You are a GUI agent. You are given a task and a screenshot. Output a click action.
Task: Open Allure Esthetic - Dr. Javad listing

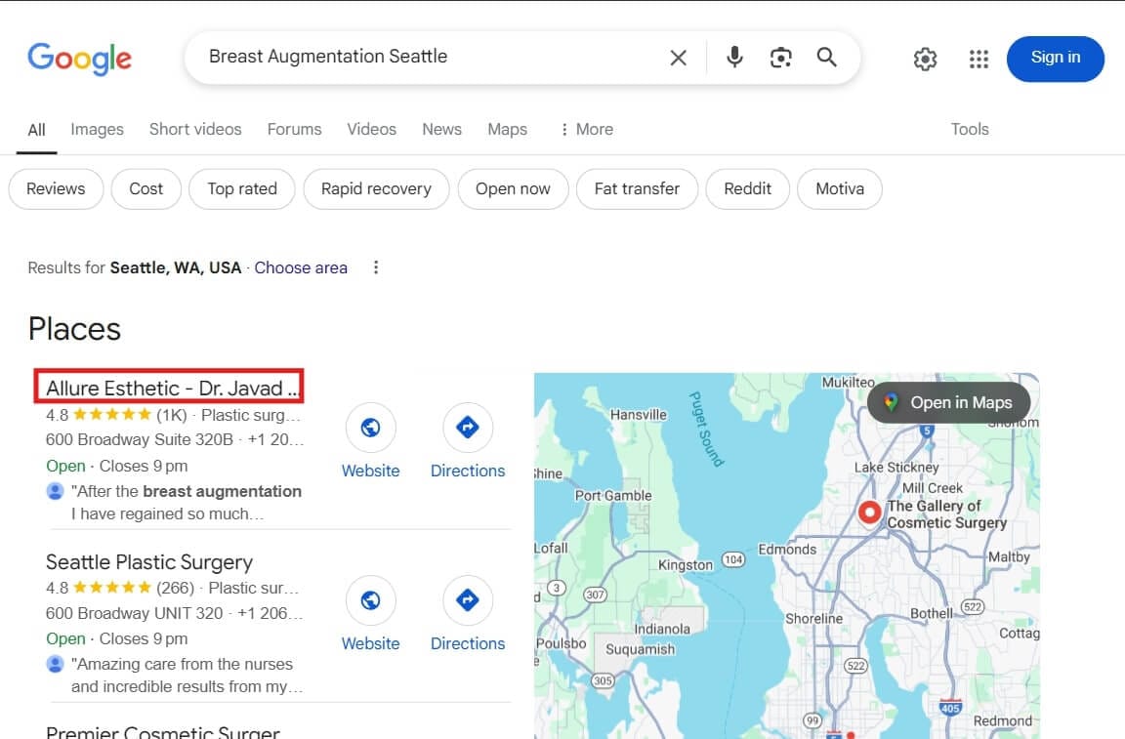click(172, 389)
